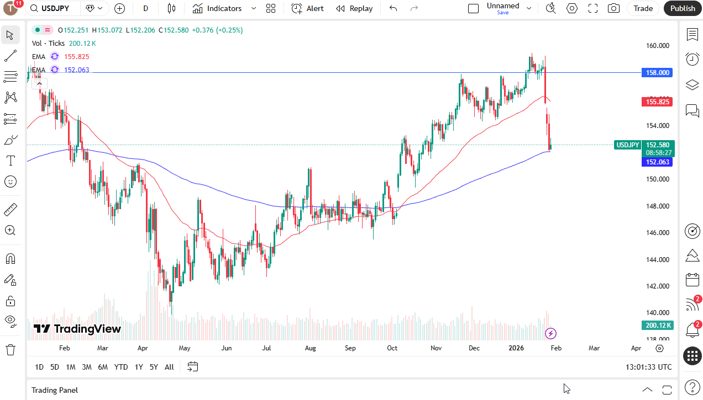
Task: Lock all drawing tools
Action: pyautogui.click(x=10, y=301)
